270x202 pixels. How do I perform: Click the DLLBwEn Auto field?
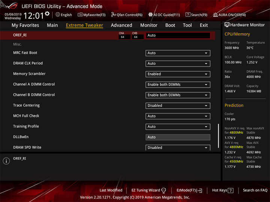coord(178,137)
